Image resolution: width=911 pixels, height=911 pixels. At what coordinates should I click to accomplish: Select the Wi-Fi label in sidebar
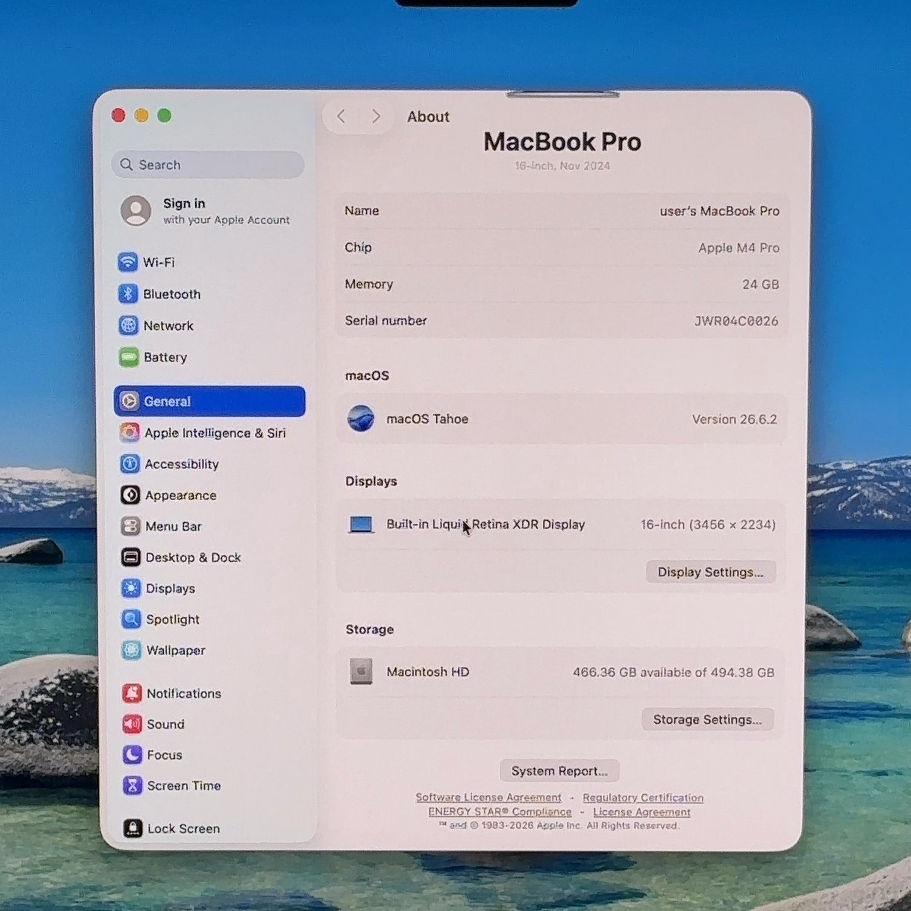tap(159, 262)
